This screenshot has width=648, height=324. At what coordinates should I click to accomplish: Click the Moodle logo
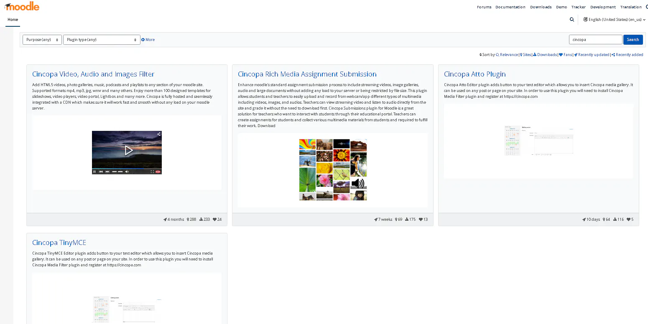tap(22, 6)
